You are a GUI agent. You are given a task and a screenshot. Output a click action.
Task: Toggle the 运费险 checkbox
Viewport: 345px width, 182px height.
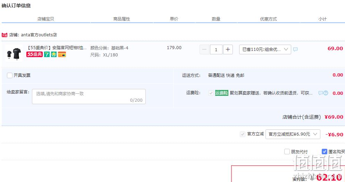tap(211, 93)
